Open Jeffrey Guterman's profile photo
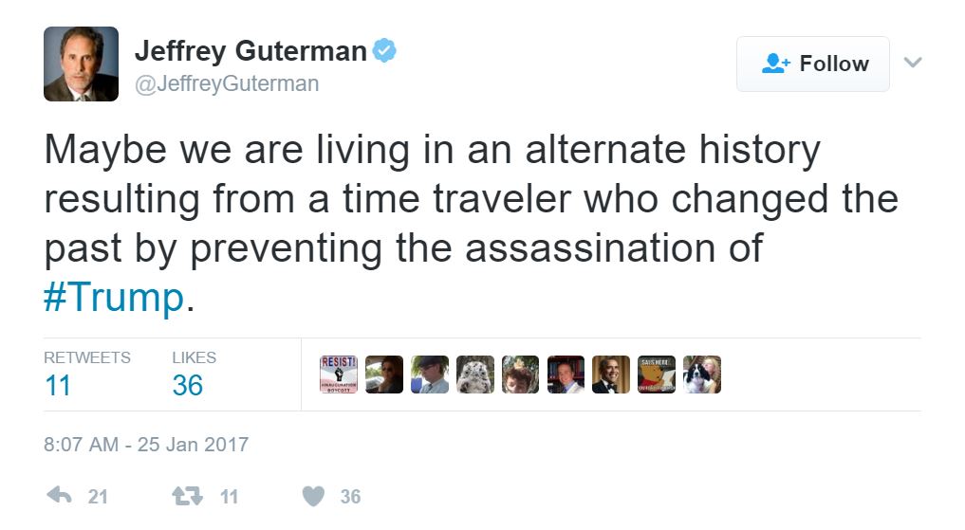The height and width of the screenshot is (530, 965). [81, 64]
